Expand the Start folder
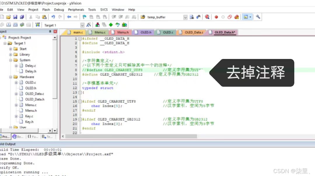 click(x=10, y=49)
